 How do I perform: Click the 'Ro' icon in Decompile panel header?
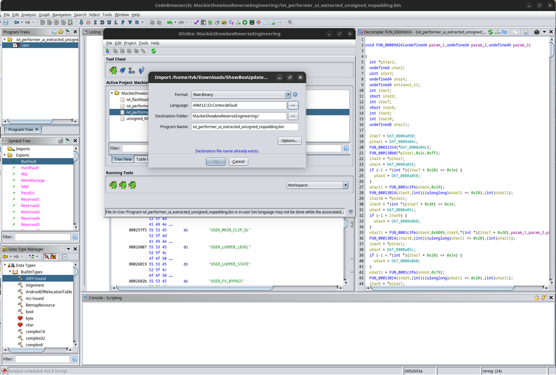[x=504, y=32]
